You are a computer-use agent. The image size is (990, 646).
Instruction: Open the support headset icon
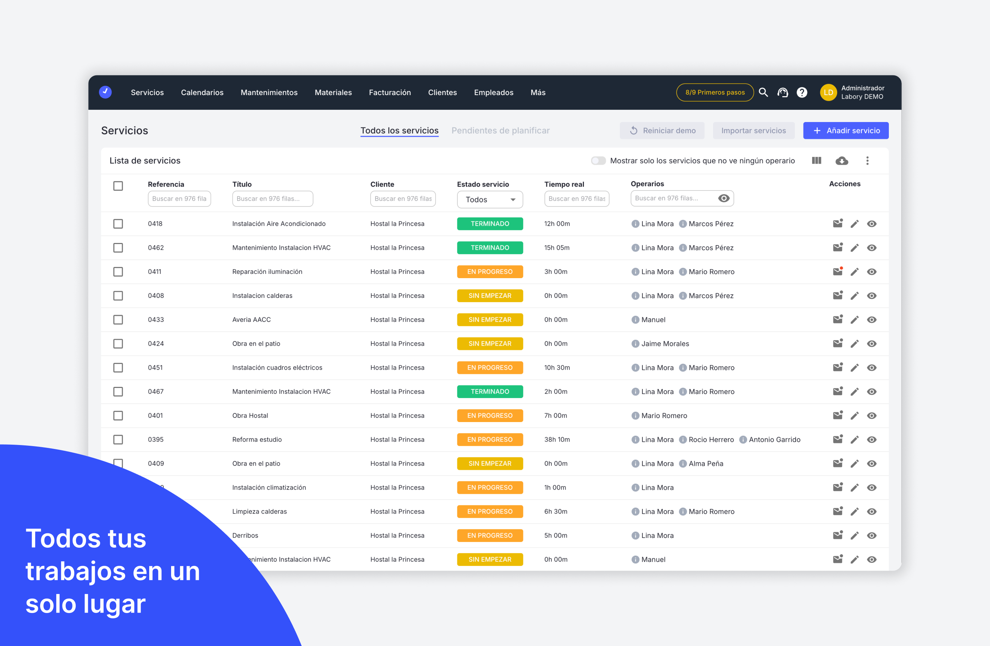point(782,92)
